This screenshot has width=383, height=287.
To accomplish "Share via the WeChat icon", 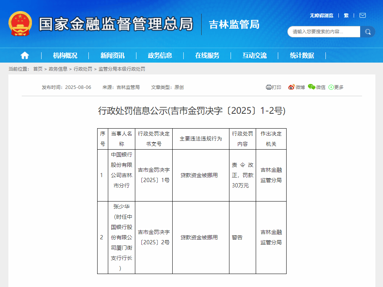I will (x=311, y=87).
